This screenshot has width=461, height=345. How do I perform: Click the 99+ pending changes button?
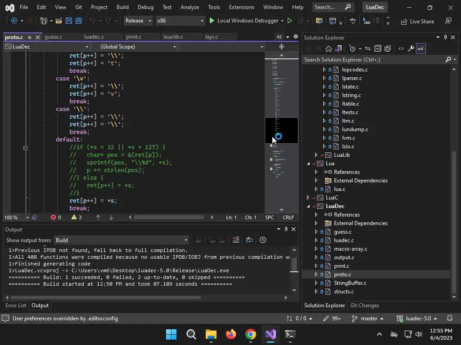332,318
